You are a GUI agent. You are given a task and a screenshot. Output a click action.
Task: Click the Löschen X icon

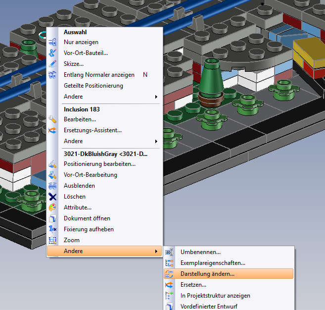[x=52, y=197]
